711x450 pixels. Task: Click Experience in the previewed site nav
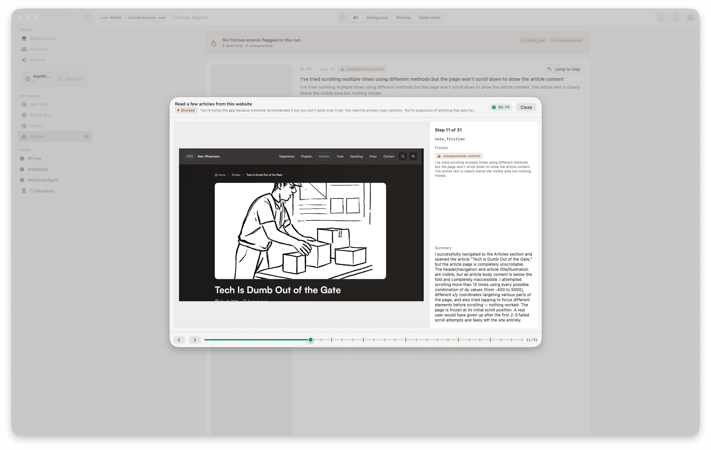tap(287, 156)
